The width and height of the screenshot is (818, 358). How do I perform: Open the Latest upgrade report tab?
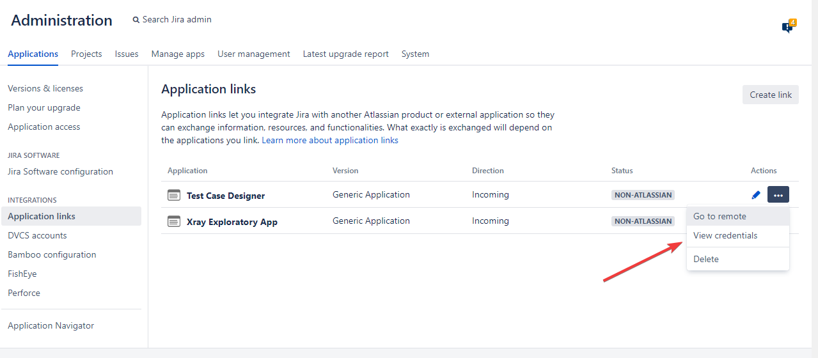(346, 54)
